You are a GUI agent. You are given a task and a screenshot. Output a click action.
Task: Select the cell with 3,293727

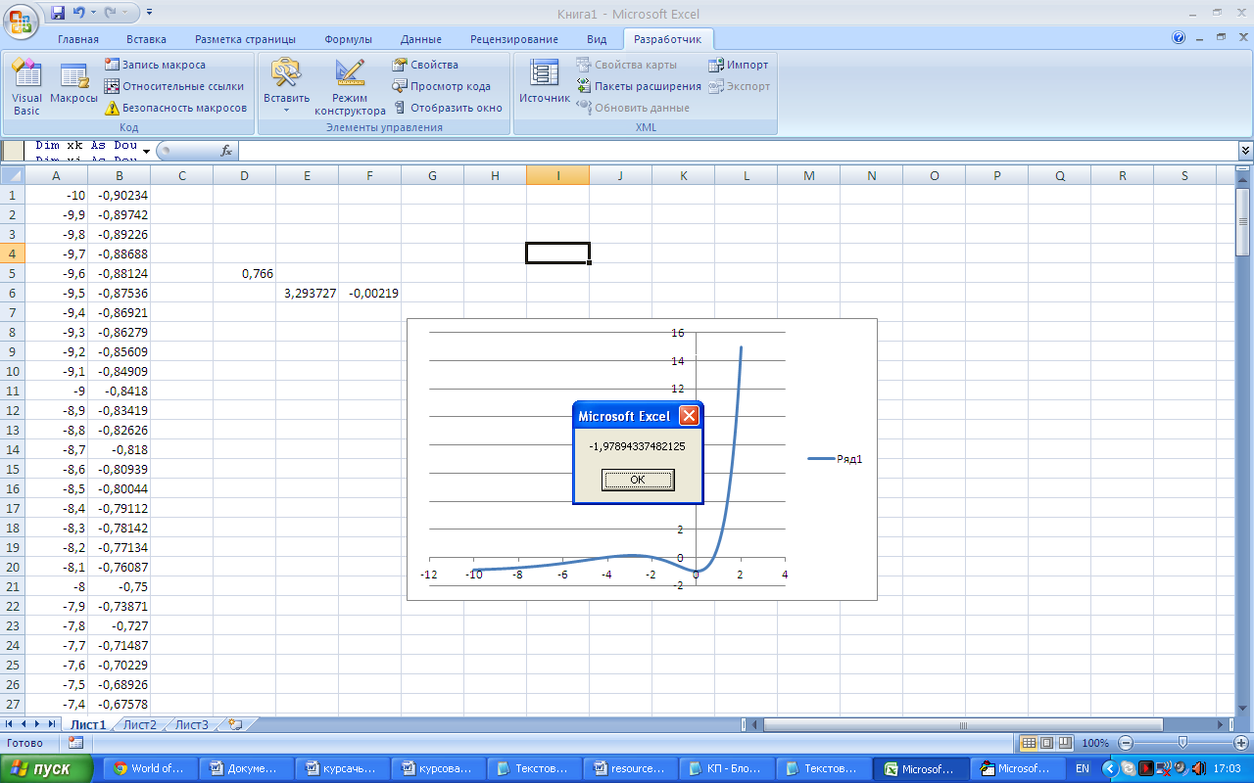tap(307, 293)
